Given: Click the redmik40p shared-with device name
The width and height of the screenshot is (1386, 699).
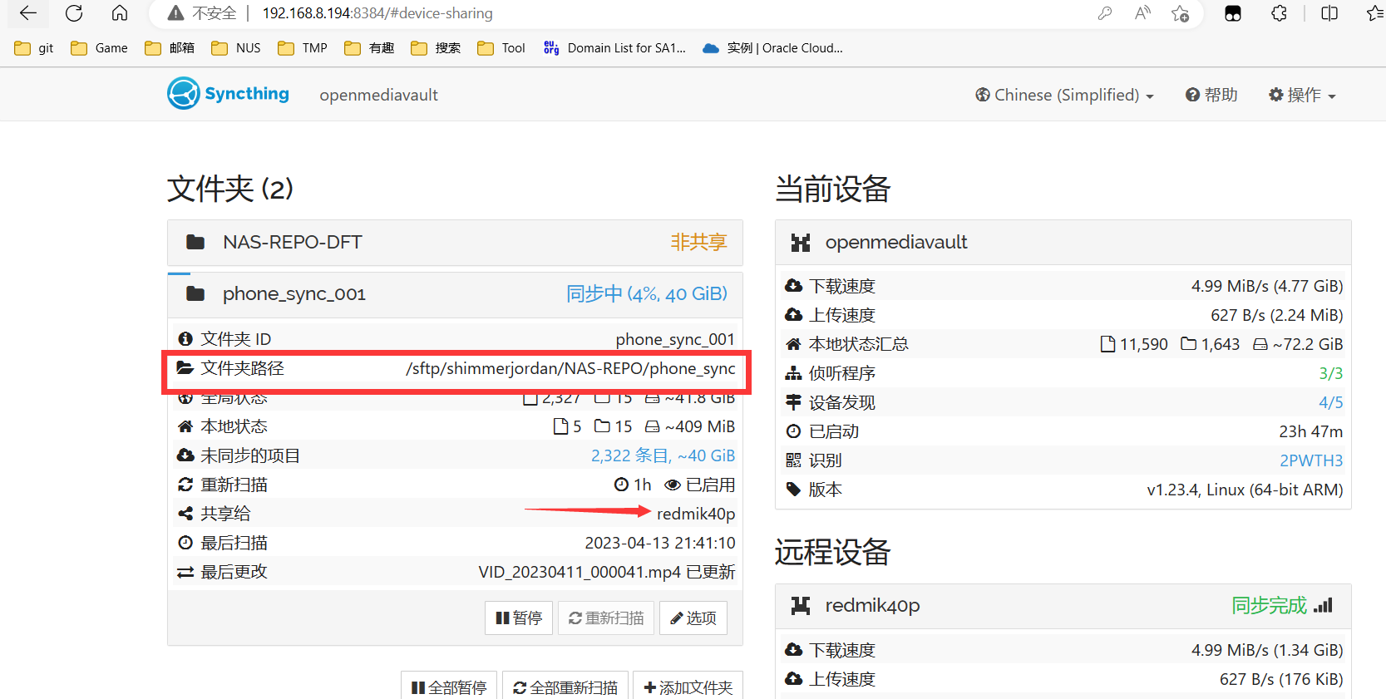Looking at the screenshot, I should point(696,514).
